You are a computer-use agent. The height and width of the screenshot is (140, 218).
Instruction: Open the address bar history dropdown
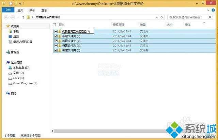(x=157, y=17)
